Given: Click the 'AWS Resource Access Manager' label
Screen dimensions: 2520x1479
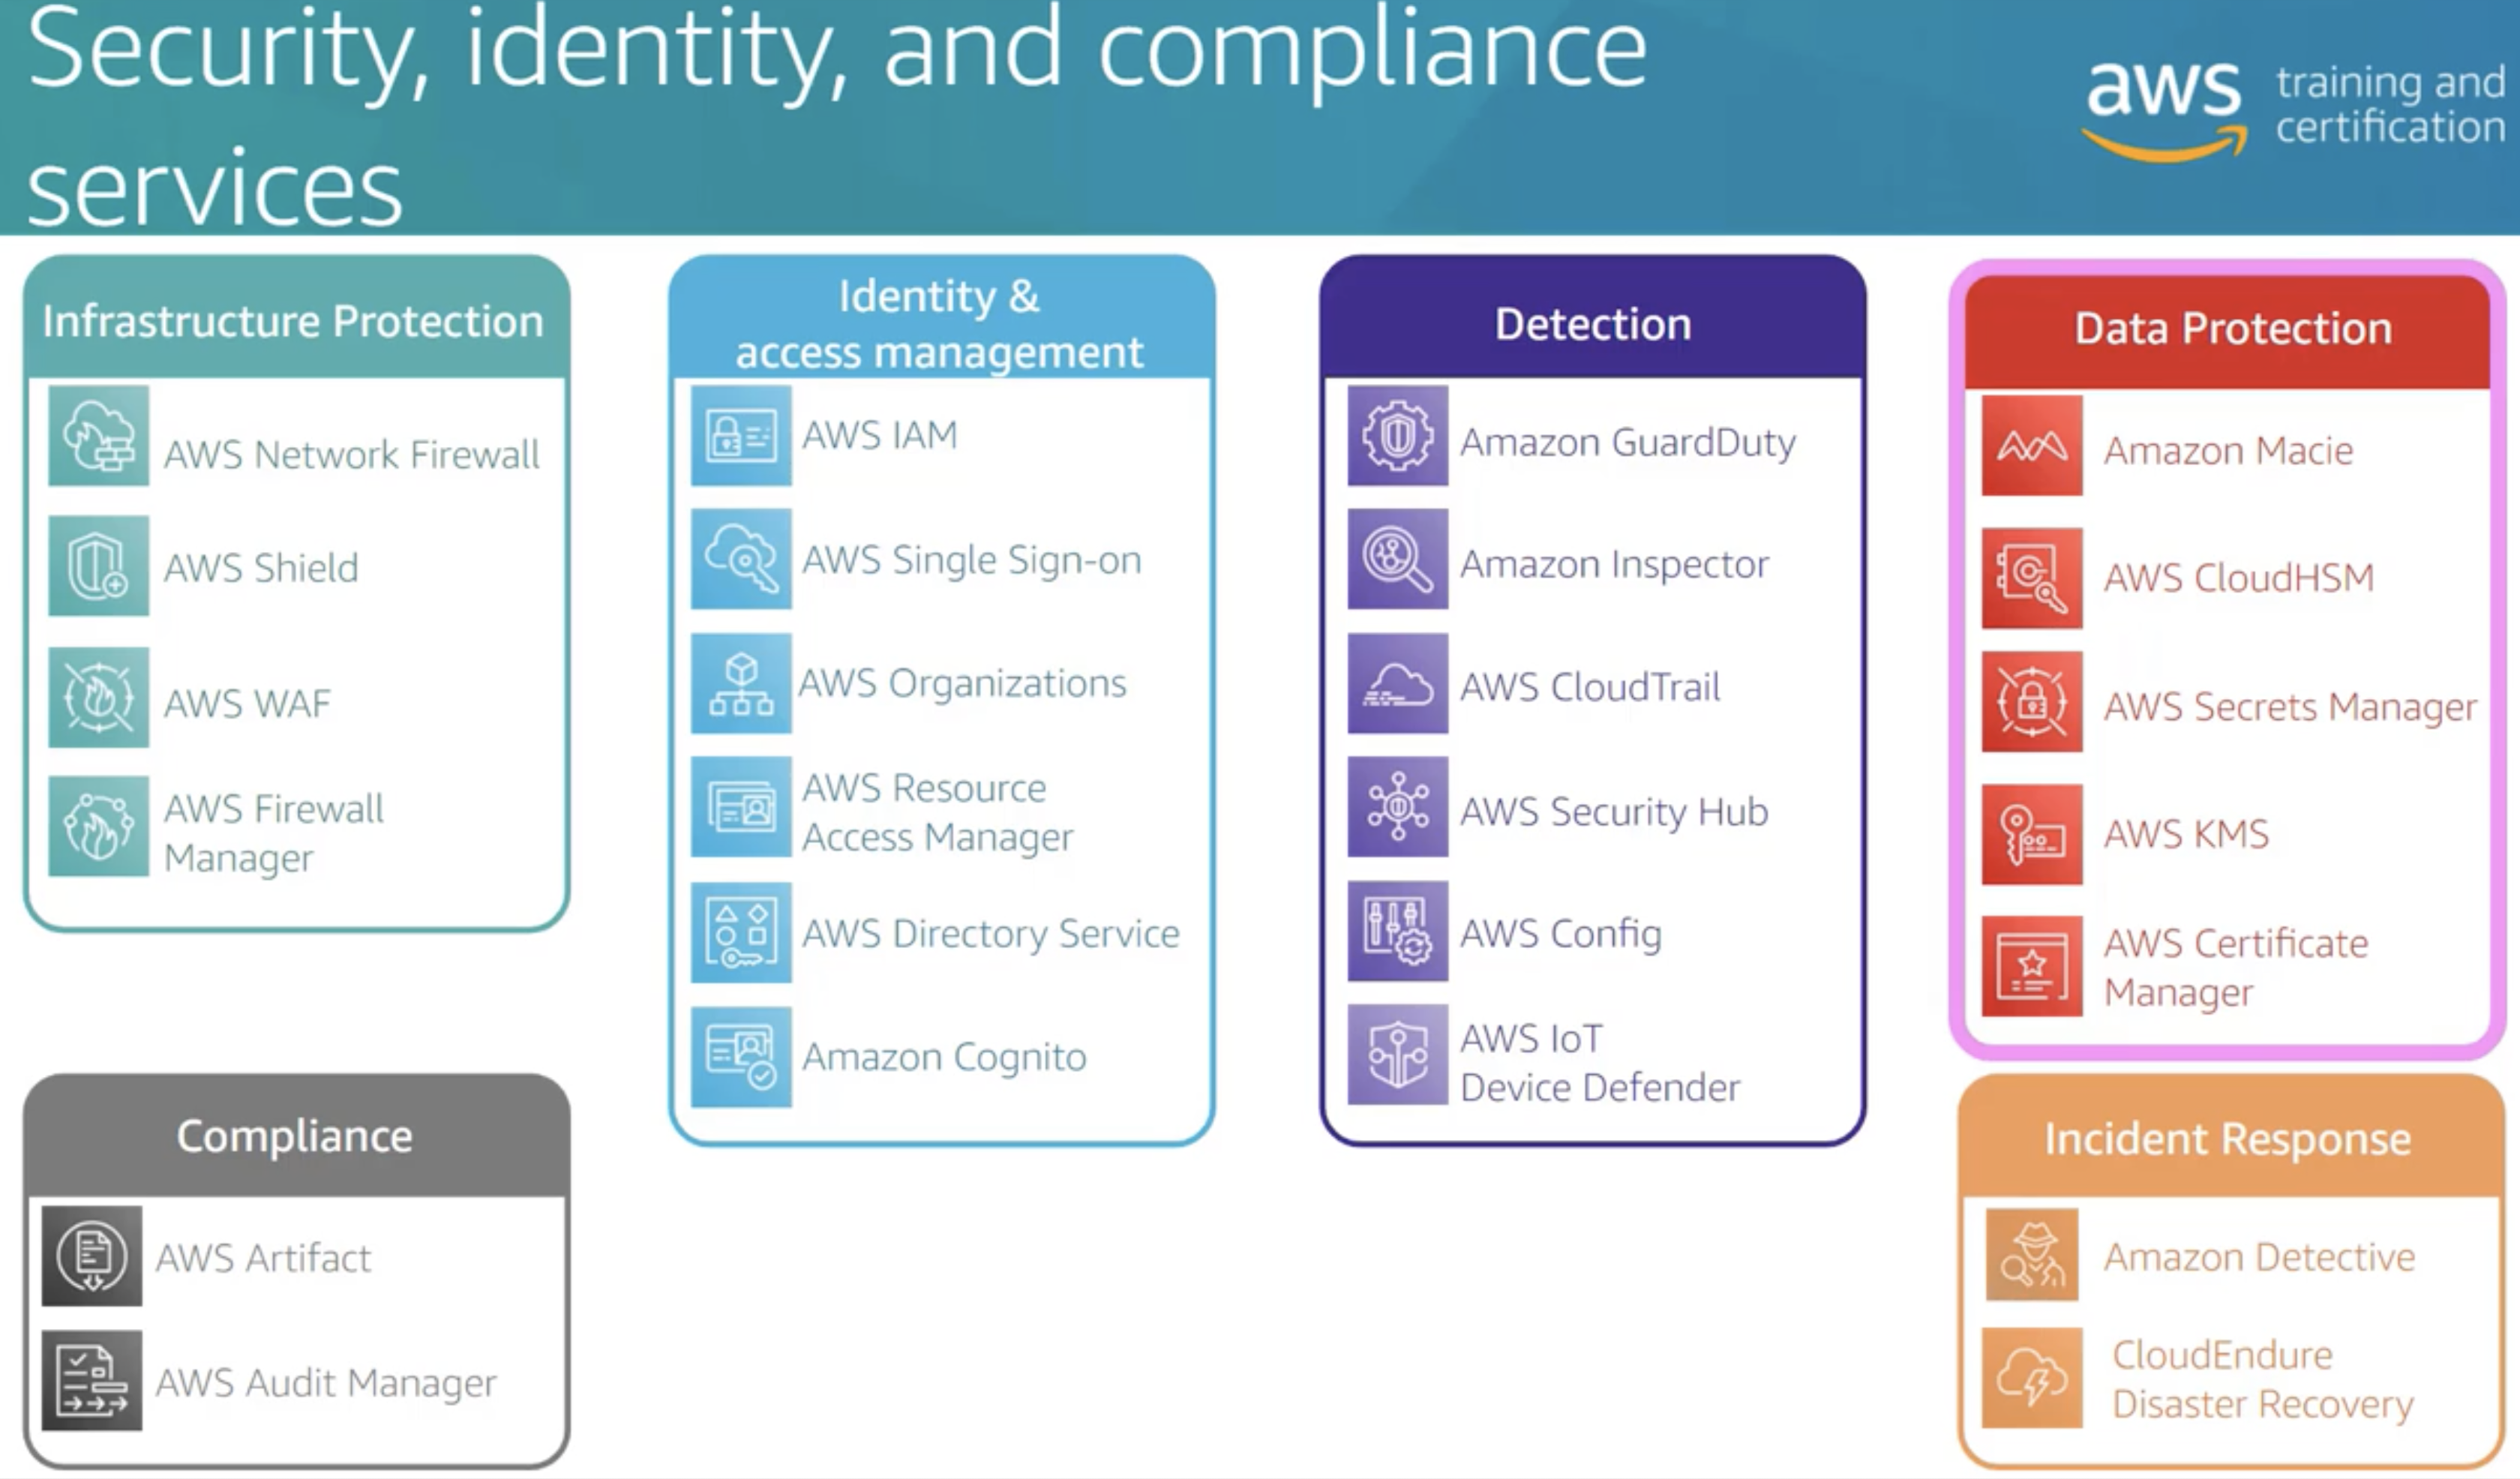Looking at the screenshot, I should [937, 812].
